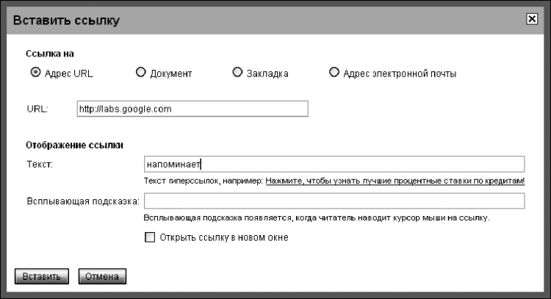Select the Адрес URL radio button
Viewport: 551px width, 299px height.
point(35,73)
